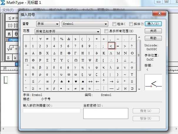Screen dimensions: 178x134
Task: Select the capital Psi Ψ symbol
Action: tap(90, 60)
